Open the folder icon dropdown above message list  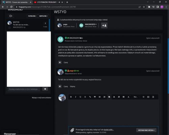11,16
